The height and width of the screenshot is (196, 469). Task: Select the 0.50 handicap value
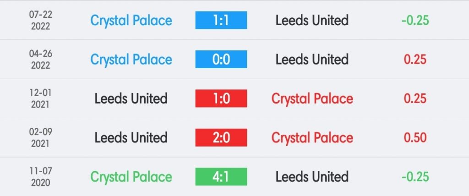click(415, 138)
